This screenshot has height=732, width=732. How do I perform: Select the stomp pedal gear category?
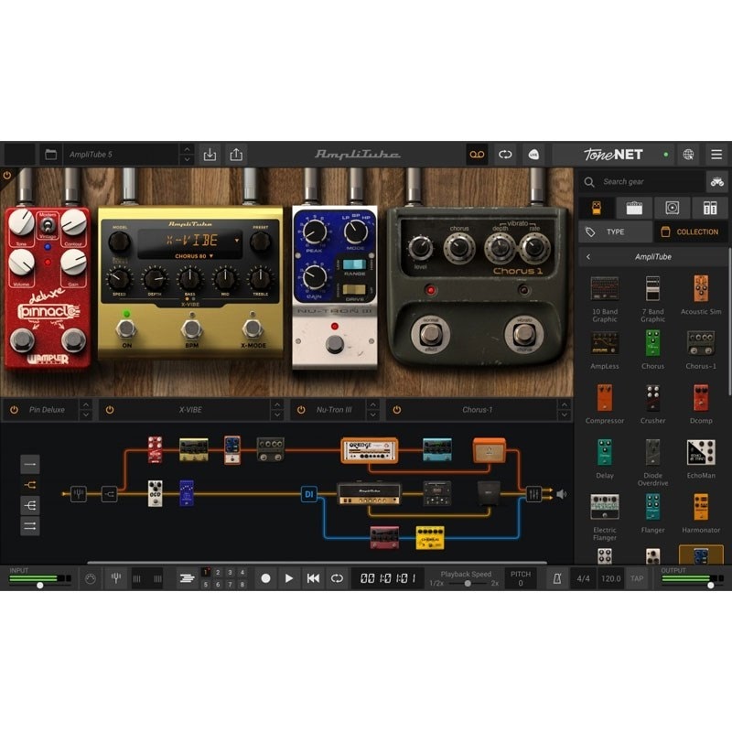[597, 208]
